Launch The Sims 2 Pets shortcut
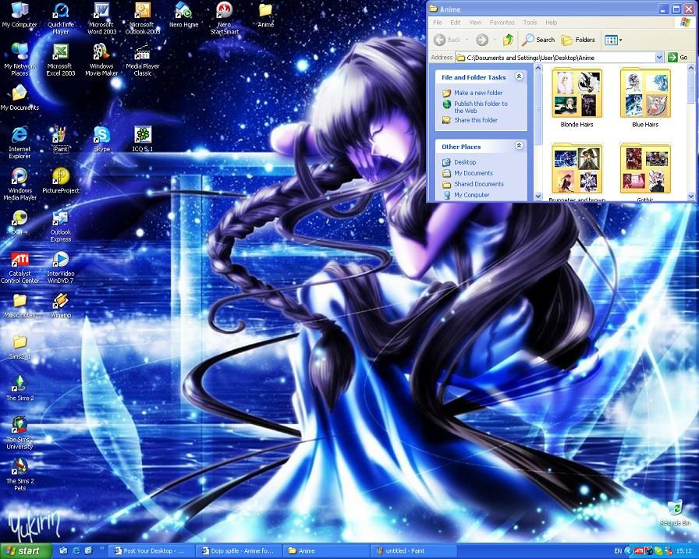Screen dimensions: 699x559 [x=20, y=475]
